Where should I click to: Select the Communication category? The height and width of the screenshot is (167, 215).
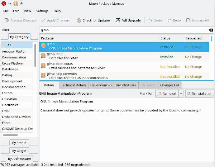coord(17,57)
